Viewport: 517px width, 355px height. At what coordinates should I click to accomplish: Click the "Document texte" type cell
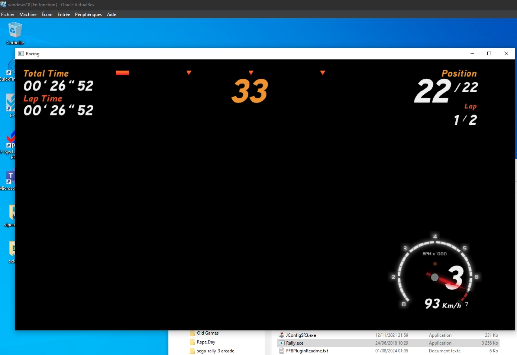[x=445, y=351]
